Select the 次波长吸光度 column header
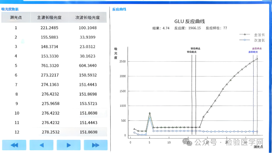 pos(88,18)
